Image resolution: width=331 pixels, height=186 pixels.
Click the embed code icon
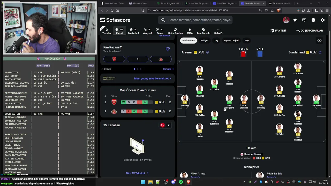click(319, 41)
